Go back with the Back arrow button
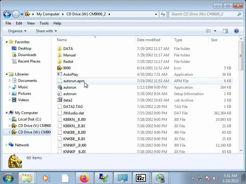This screenshot has width=246, height=184. point(7,14)
